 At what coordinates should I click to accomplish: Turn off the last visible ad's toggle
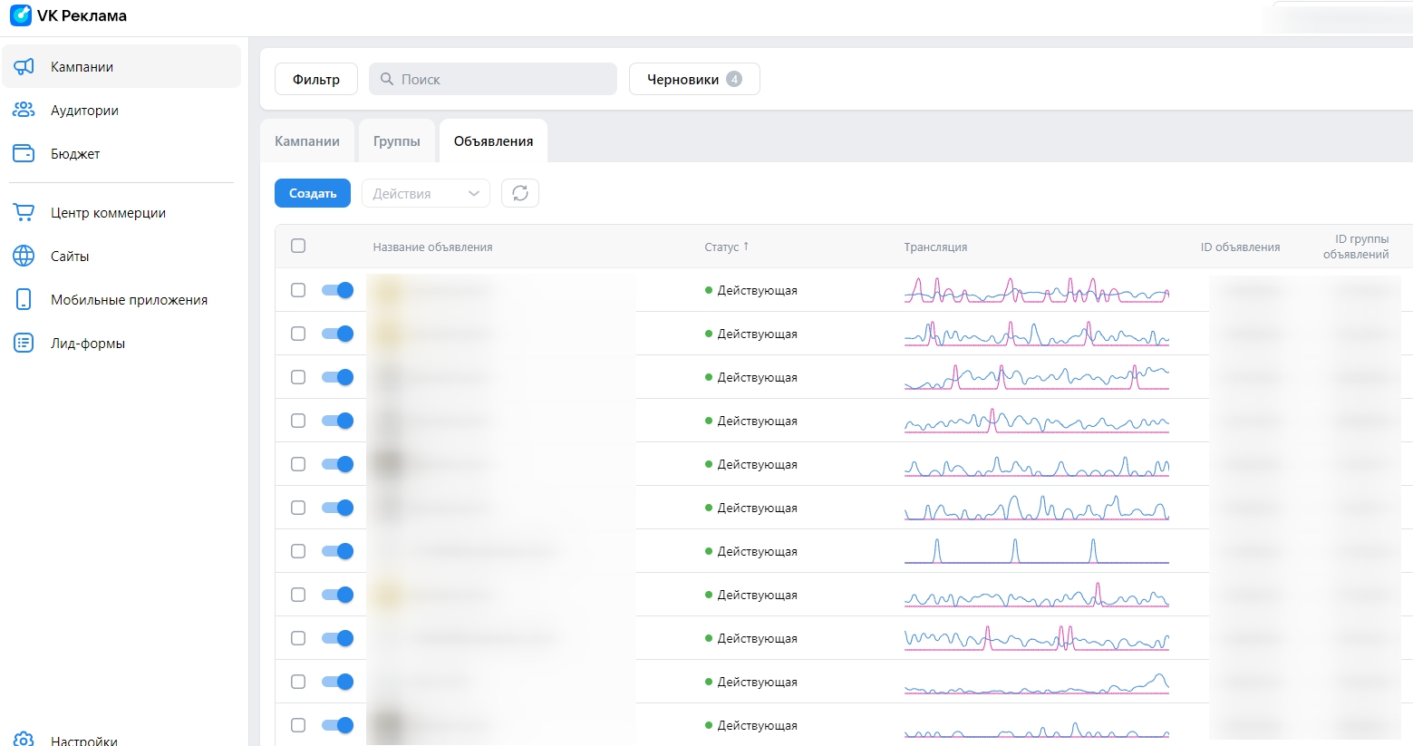click(x=337, y=725)
